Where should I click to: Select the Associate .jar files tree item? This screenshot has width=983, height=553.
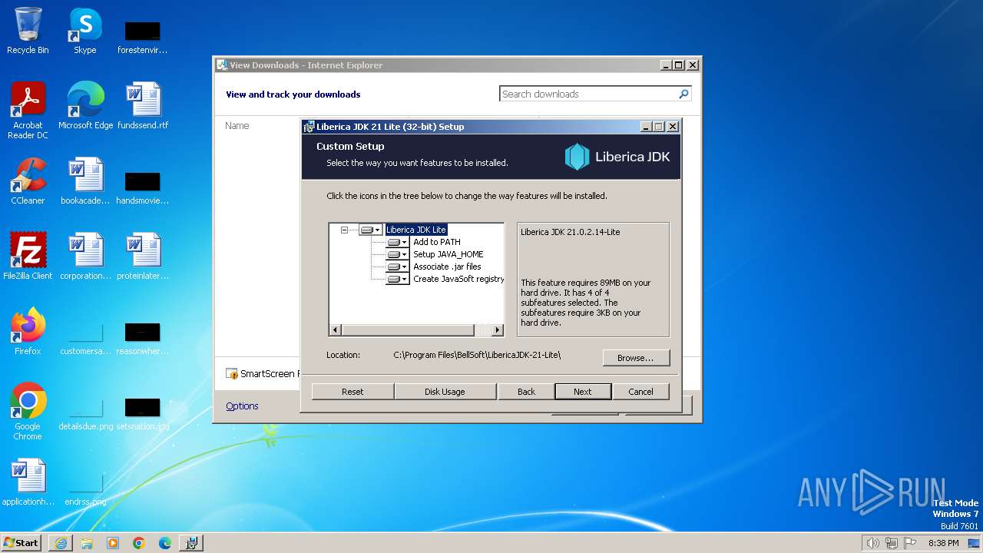tap(447, 267)
